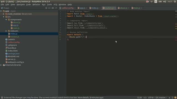Open the VCS menu
This screenshot has width=177, height=99.
click(55, 5)
